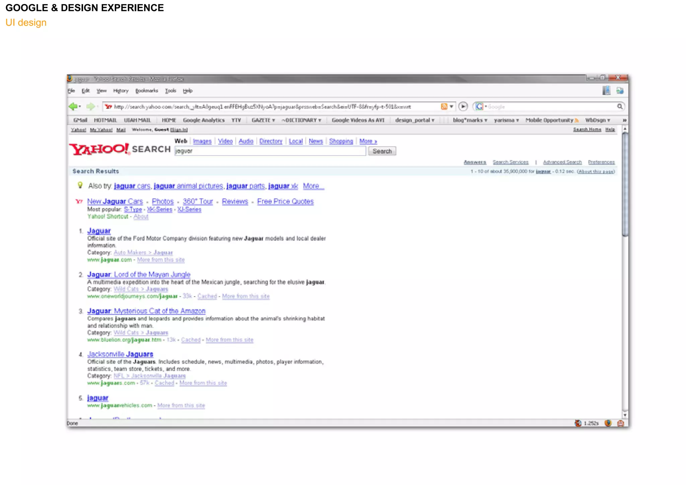Click the scrollbar up arrow

pyautogui.click(x=625, y=129)
